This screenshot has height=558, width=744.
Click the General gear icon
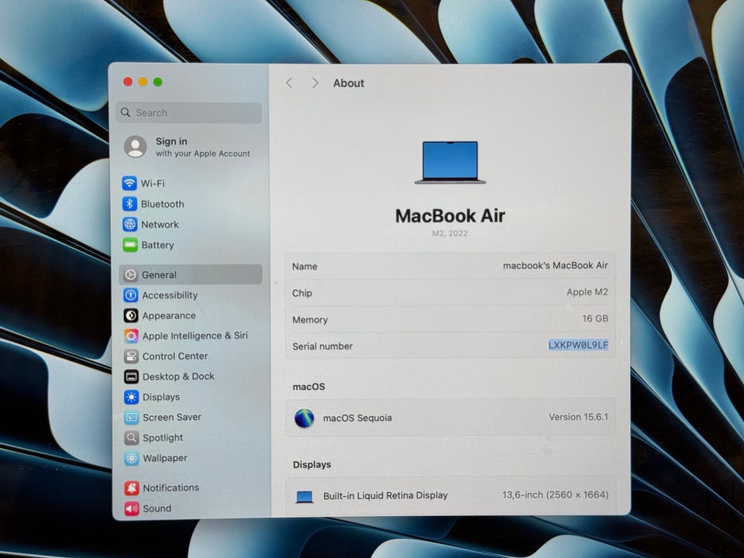[130, 274]
